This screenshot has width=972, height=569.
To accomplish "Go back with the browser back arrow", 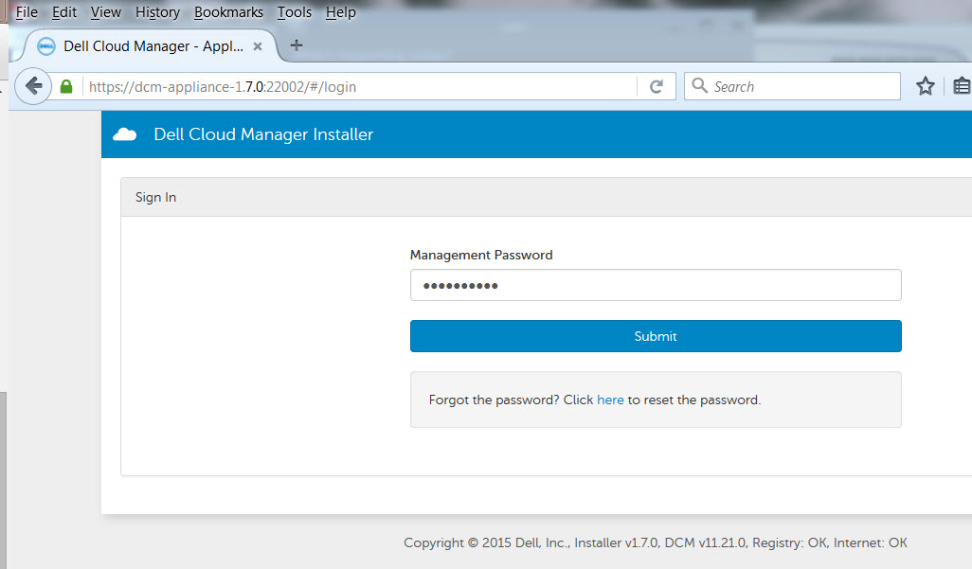I will 33,85.
